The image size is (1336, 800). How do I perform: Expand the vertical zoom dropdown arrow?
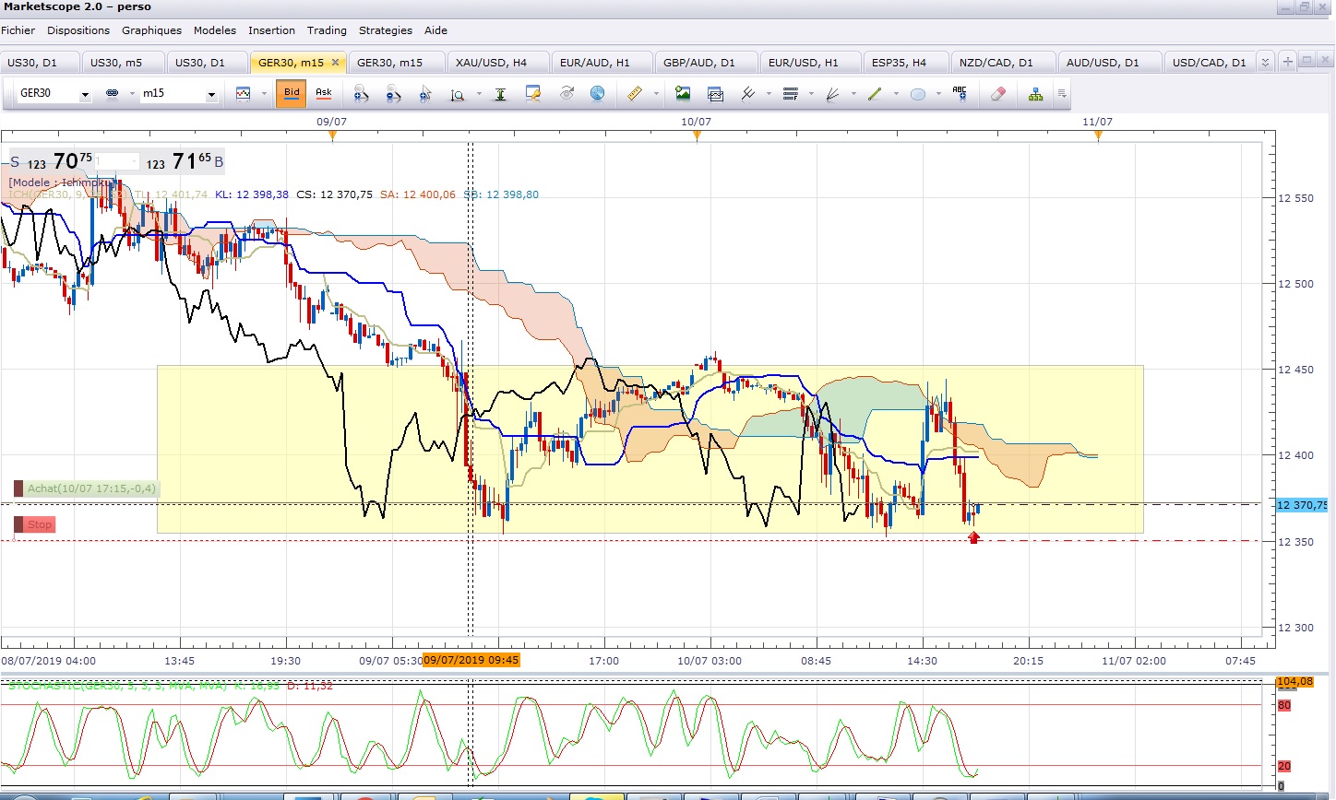[479, 93]
